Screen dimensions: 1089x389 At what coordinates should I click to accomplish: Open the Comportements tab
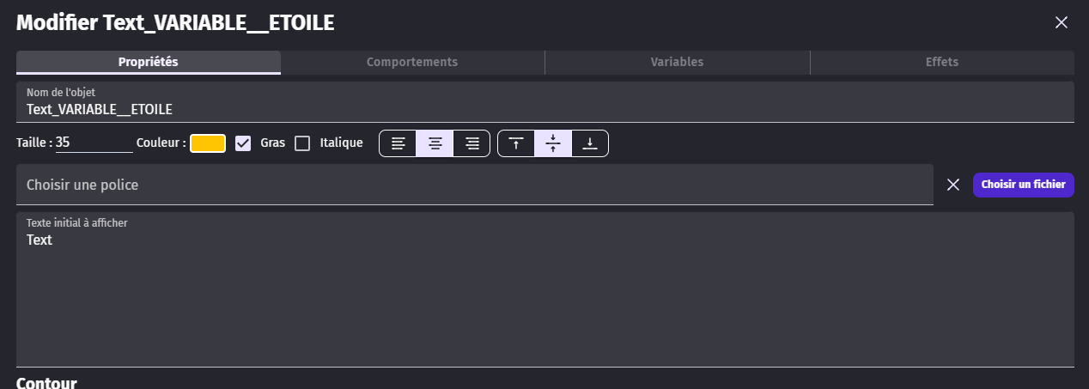[412, 62]
